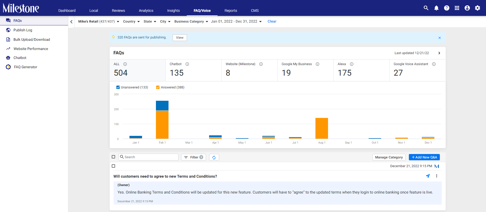This screenshot has height=212, width=486.
Task: Open the search icon in top bar
Action: (x=426, y=8)
